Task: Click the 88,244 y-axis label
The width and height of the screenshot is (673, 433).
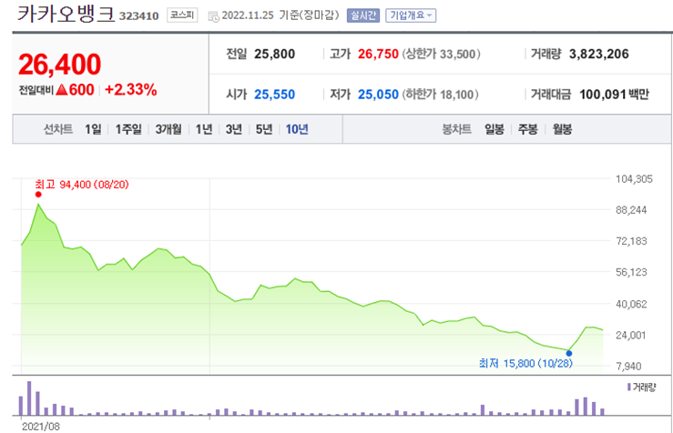Action: click(x=631, y=210)
